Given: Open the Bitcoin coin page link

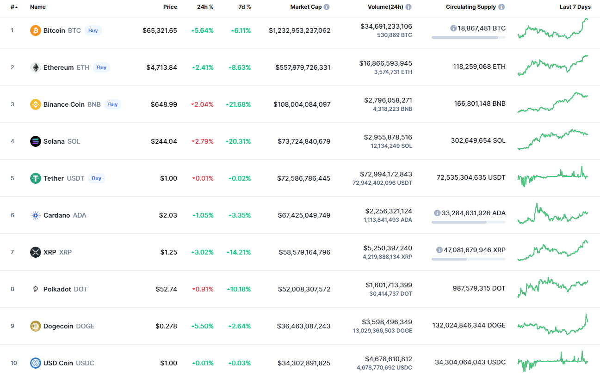Looking at the screenshot, I should [54, 30].
